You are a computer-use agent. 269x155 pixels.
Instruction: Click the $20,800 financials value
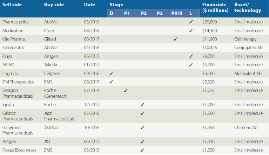tap(210, 22)
